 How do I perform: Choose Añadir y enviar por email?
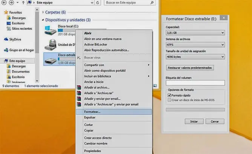[114, 99]
